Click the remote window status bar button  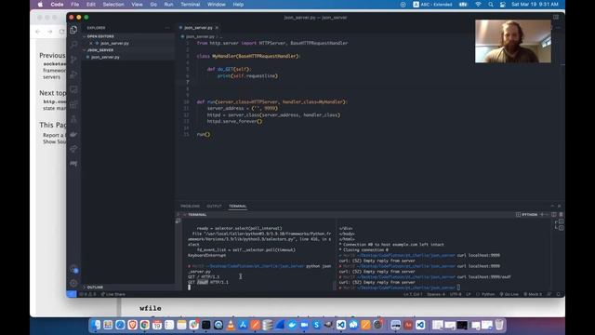72,294
